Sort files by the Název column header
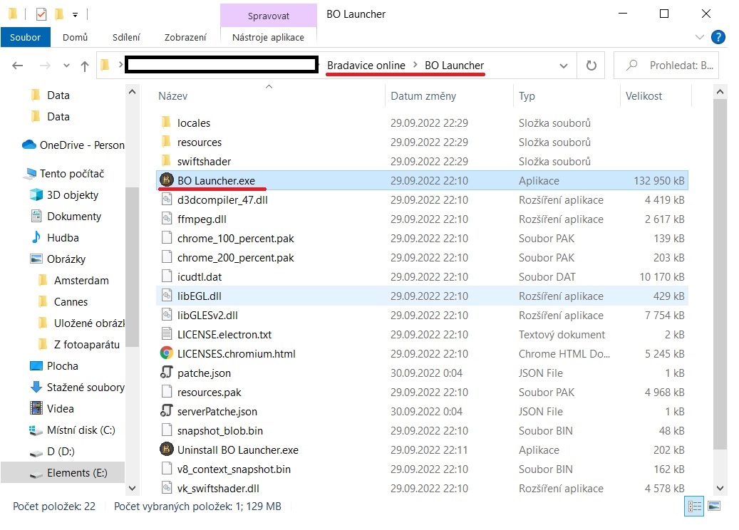The height and width of the screenshot is (530, 739). tap(175, 95)
